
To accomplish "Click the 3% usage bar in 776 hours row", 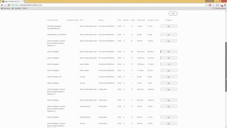I will 169,52.
